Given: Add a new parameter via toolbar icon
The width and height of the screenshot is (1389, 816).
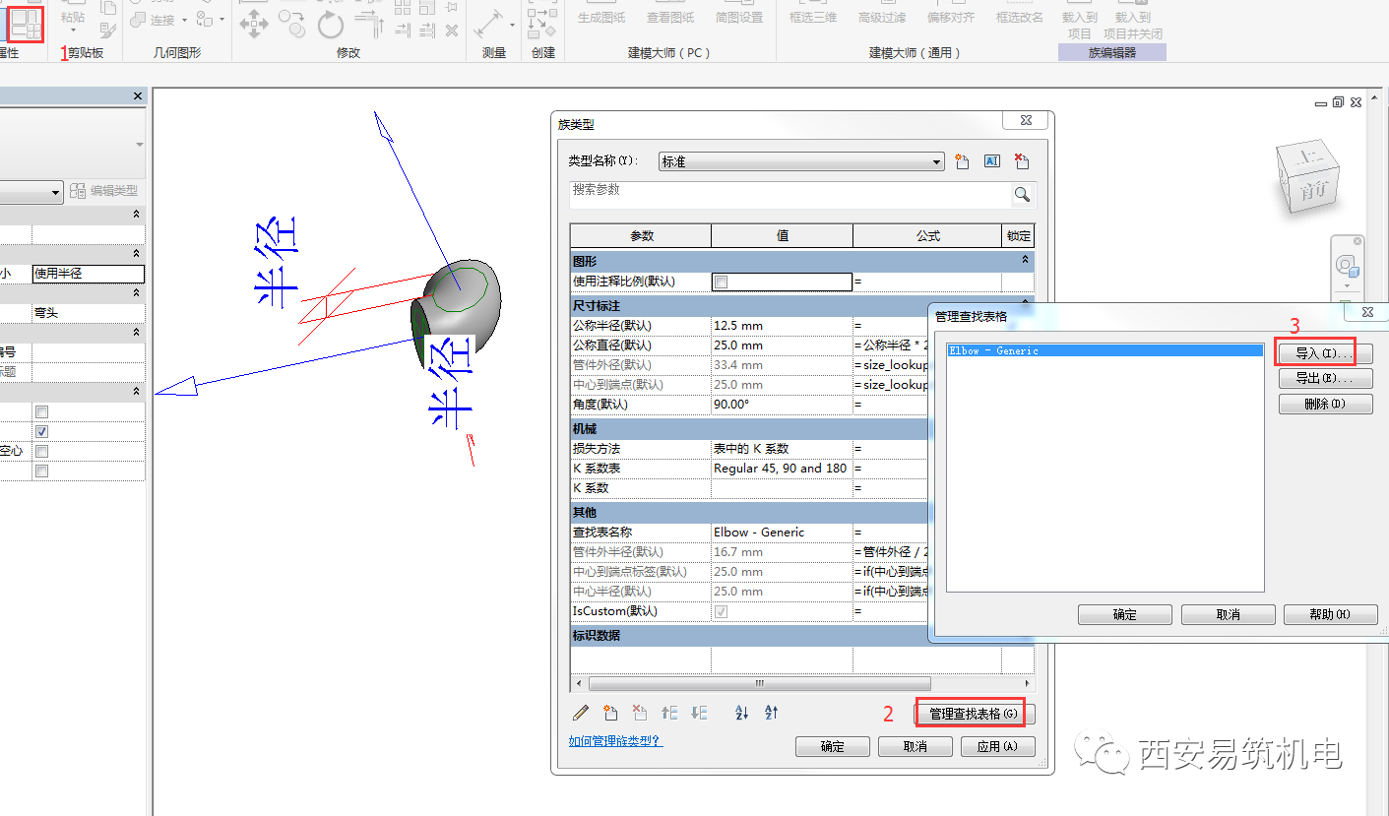Looking at the screenshot, I should (x=610, y=713).
